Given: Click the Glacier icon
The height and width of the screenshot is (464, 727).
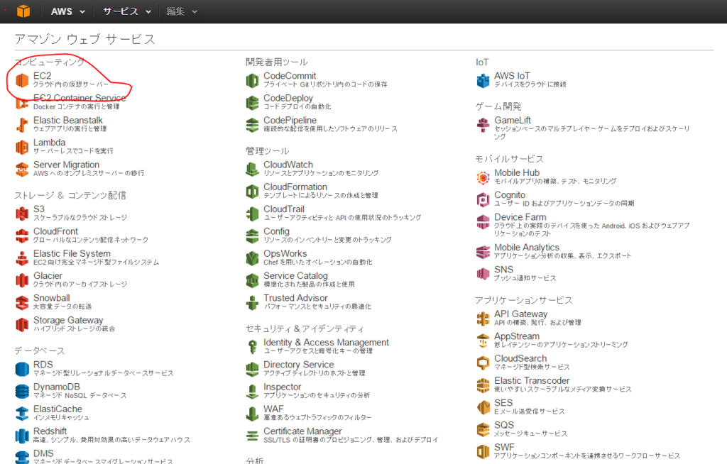Looking at the screenshot, I should 22,280.
